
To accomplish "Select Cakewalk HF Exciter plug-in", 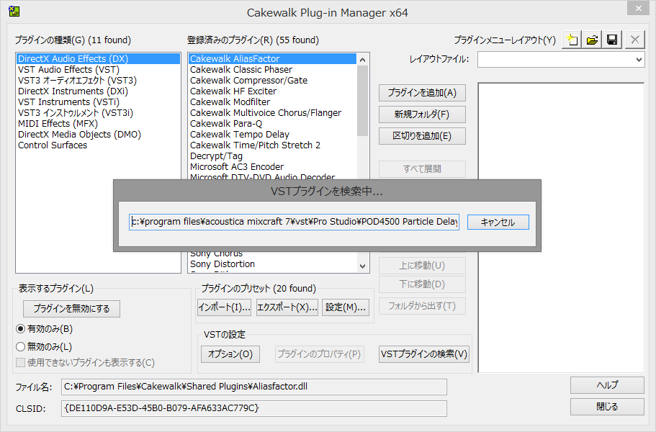I will [273, 91].
